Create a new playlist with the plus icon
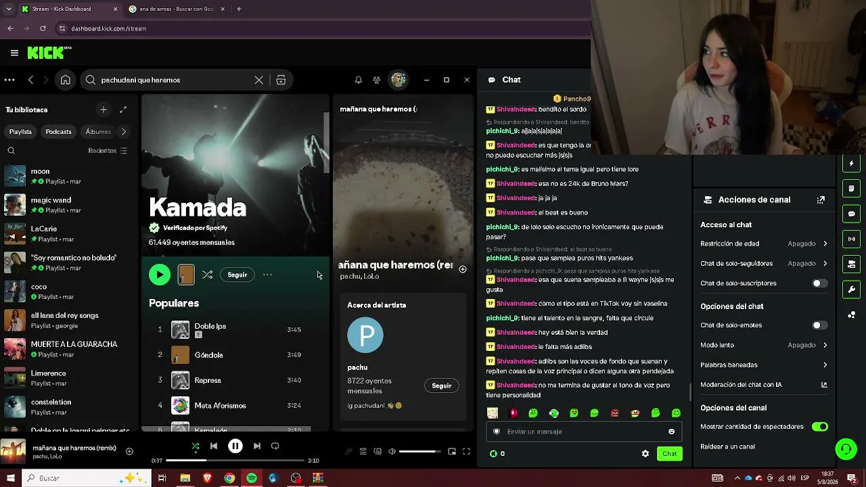 (x=104, y=110)
